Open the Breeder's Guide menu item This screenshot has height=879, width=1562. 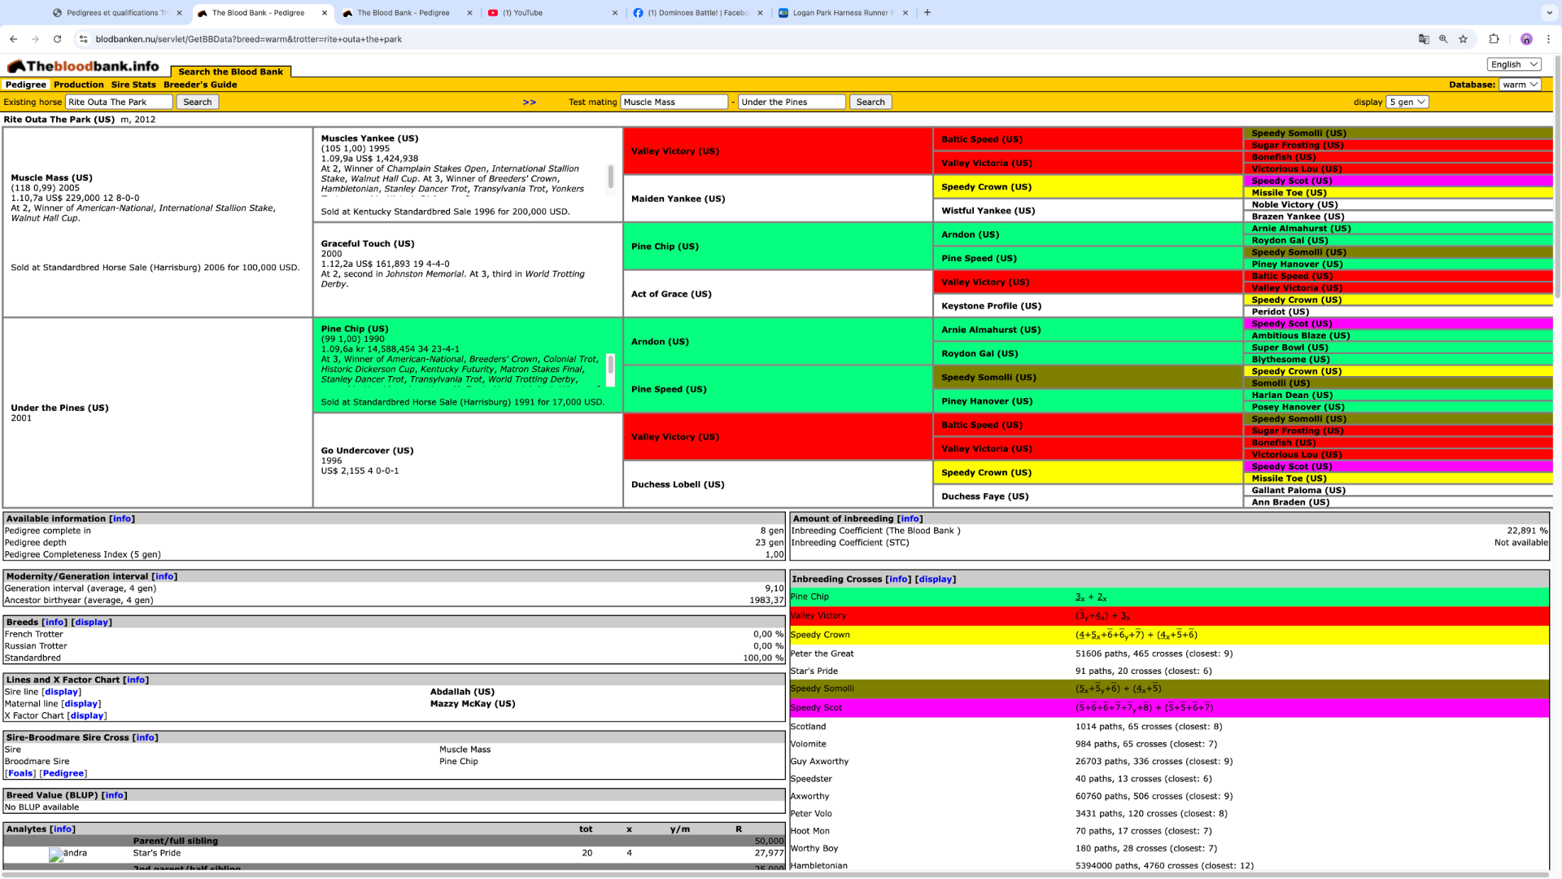click(x=200, y=85)
